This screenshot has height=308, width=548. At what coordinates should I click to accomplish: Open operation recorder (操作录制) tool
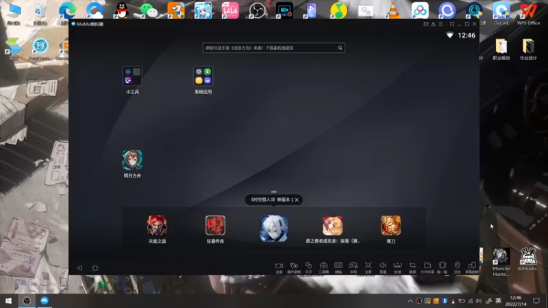click(294, 266)
